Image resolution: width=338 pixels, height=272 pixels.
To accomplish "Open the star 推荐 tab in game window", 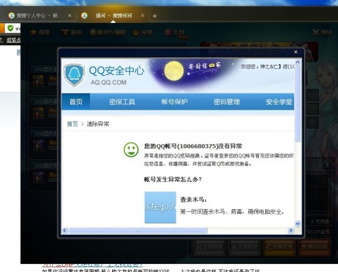I will click(40, 32).
